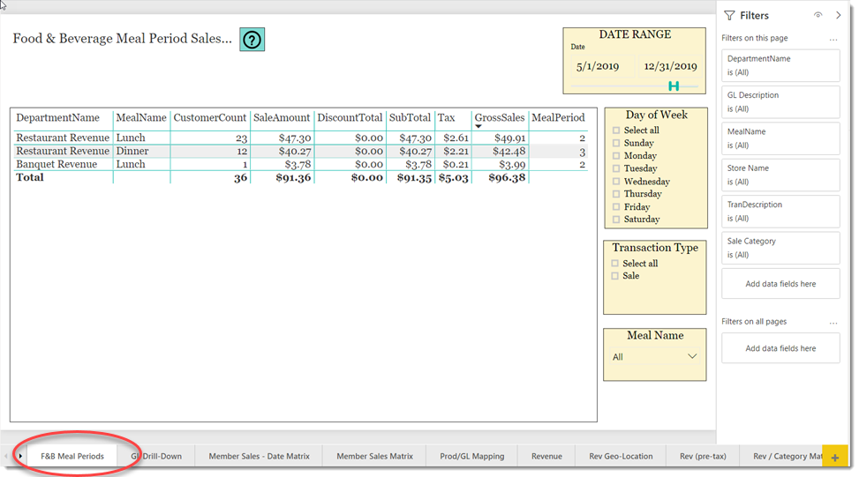The width and height of the screenshot is (859, 477).
Task: Check Select all under Day of Week
Action: coord(615,130)
